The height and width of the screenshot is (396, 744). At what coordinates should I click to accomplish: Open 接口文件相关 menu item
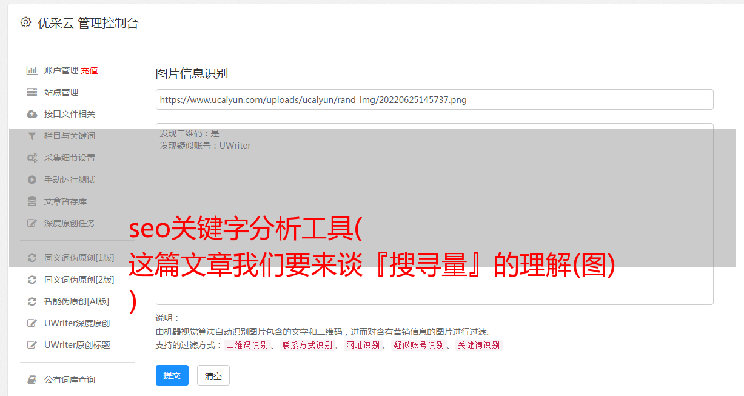(x=69, y=114)
